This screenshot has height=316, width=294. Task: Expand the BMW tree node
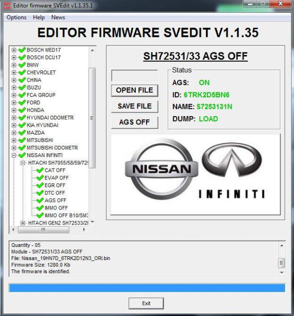pos(14,65)
